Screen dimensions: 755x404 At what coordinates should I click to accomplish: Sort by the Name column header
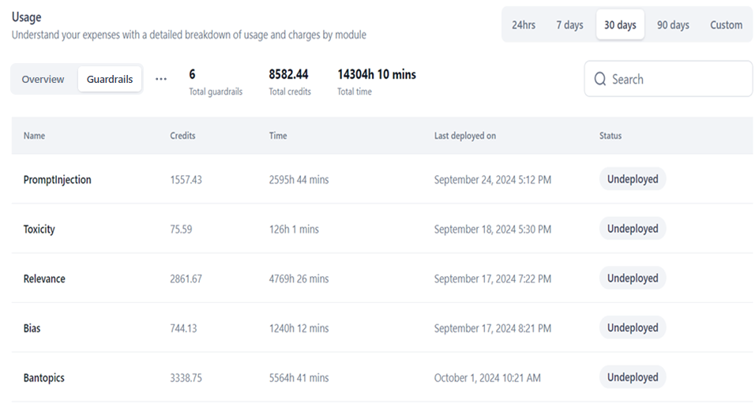click(34, 136)
